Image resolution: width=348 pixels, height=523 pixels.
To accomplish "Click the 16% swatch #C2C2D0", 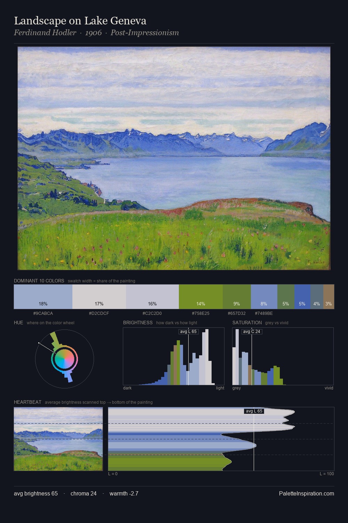I will click(152, 297).
